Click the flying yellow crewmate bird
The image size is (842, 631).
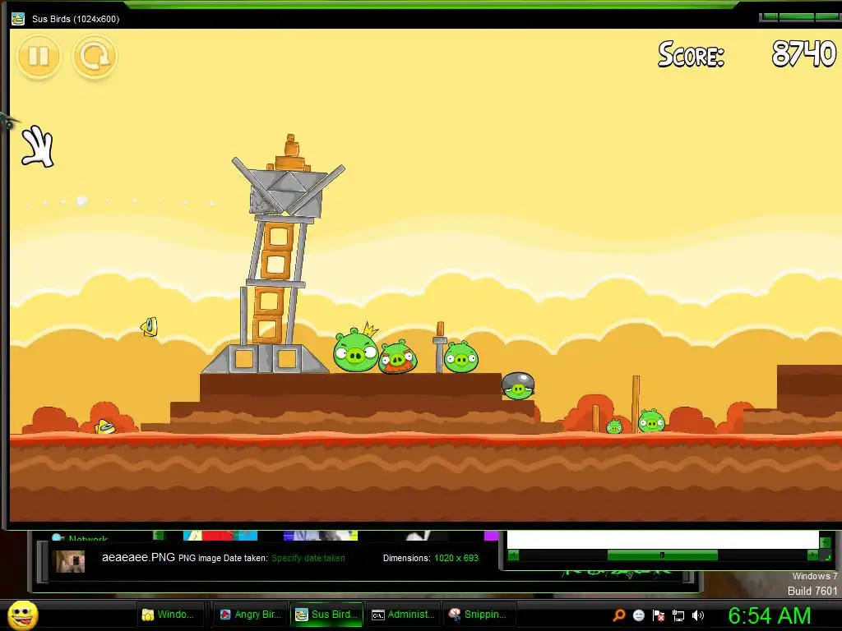coord(150,327)
